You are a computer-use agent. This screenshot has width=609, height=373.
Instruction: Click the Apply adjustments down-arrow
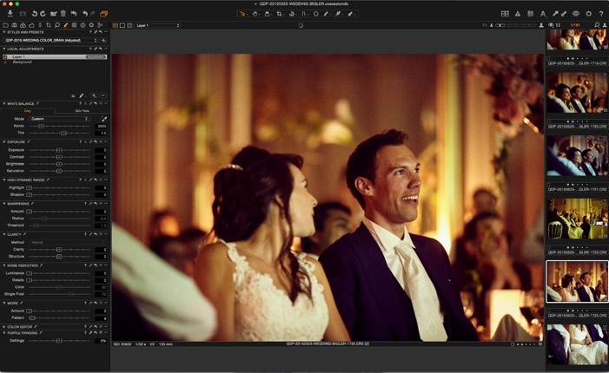point(564,14)
